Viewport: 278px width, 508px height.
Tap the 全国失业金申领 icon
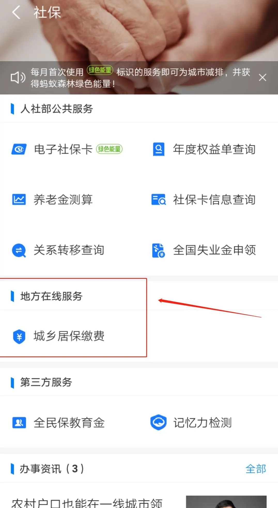tap(158, 250)
